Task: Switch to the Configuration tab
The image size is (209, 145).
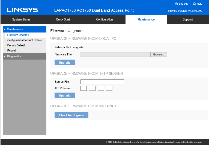Action: [104, 19]
